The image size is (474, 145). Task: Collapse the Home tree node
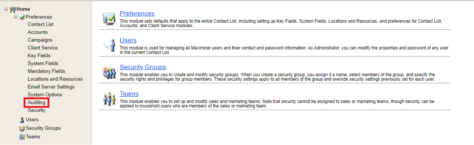tap(6, 9)
